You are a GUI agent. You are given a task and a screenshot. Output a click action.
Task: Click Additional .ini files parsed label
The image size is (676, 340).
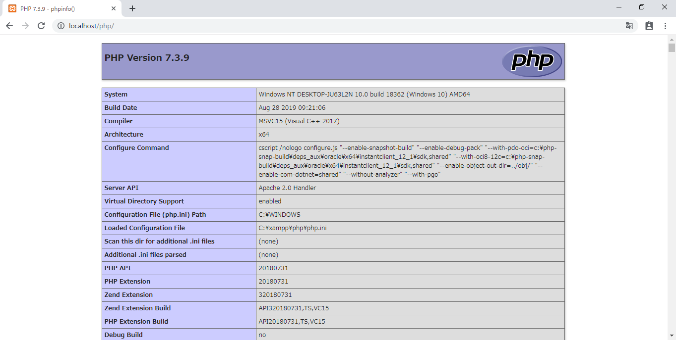tap(145, 255)
